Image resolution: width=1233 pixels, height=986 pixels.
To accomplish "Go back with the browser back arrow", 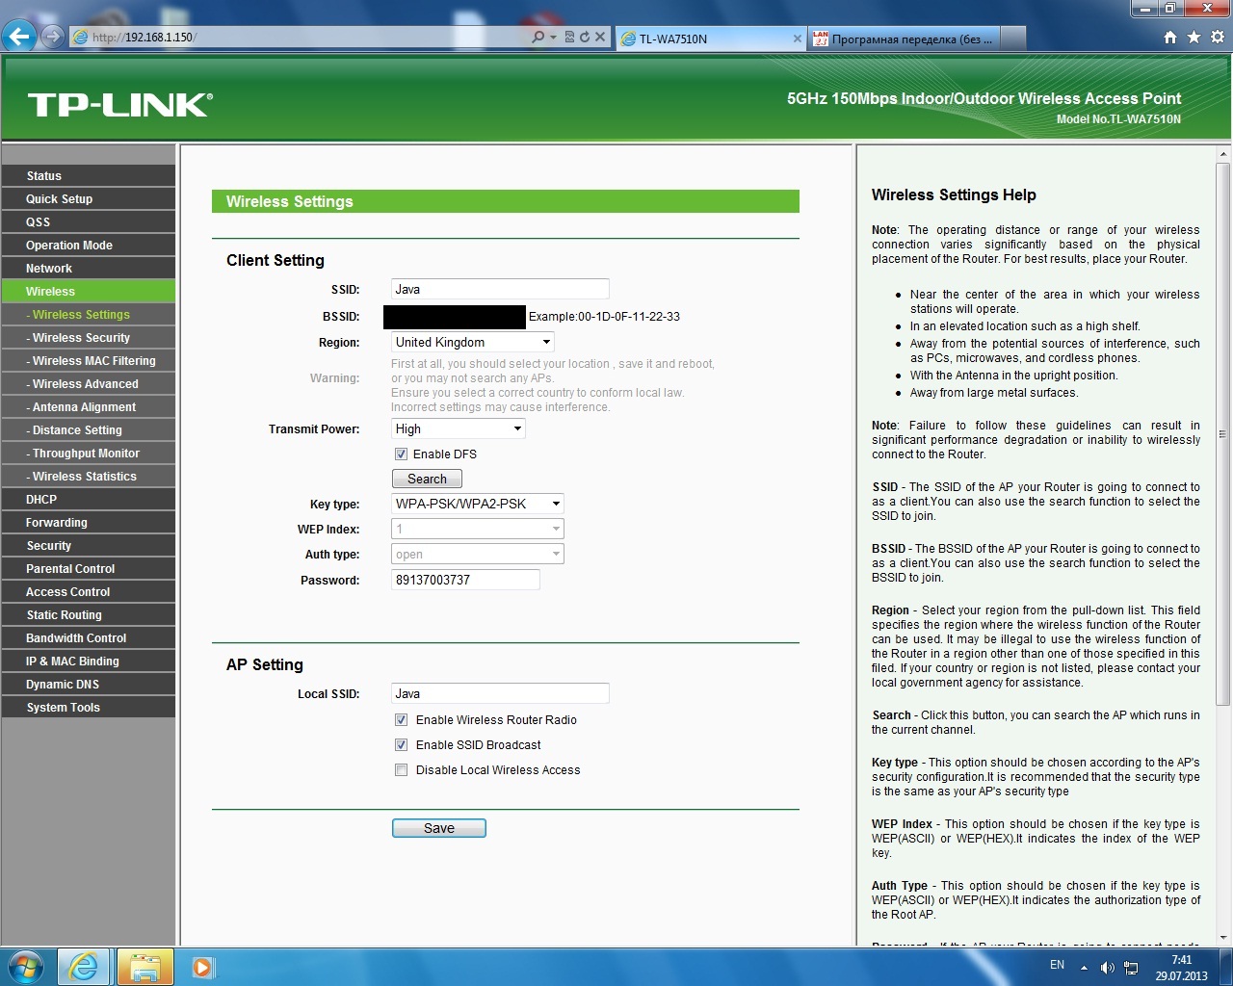I will (19, 37).
